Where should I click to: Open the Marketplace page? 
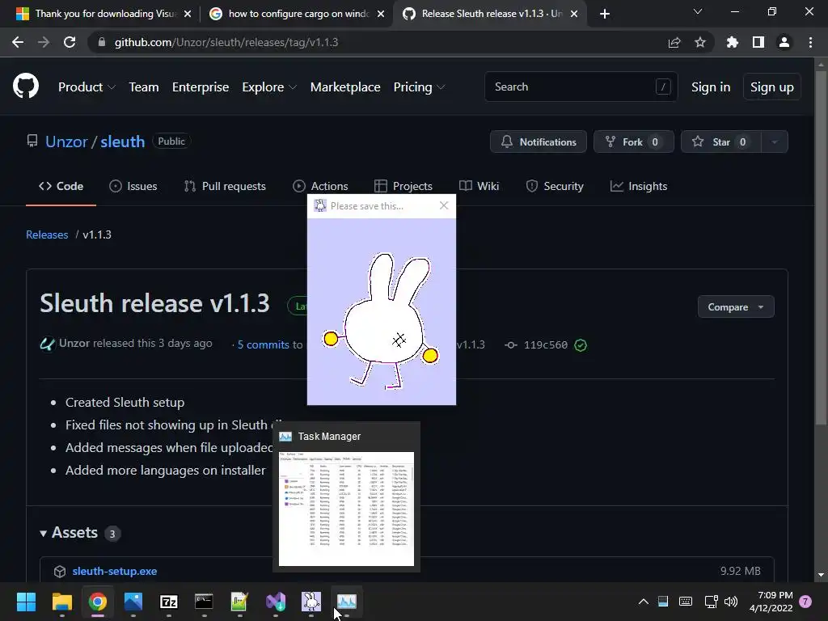coord(345,87)
